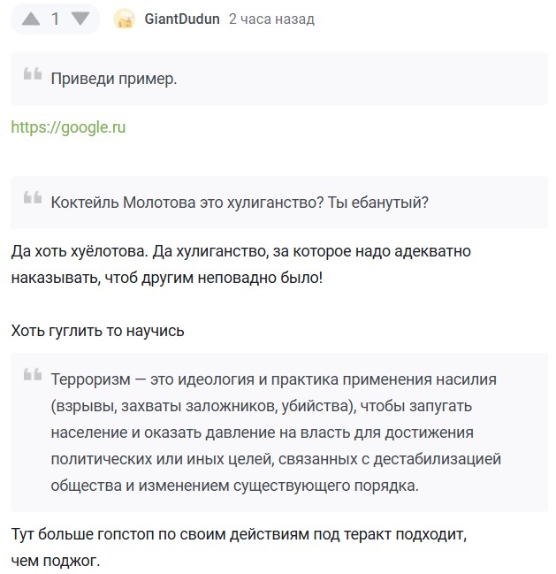Open the GiantDudun avatar image
556x574 pixels.
pyautogui.click(x=125, y=19)
